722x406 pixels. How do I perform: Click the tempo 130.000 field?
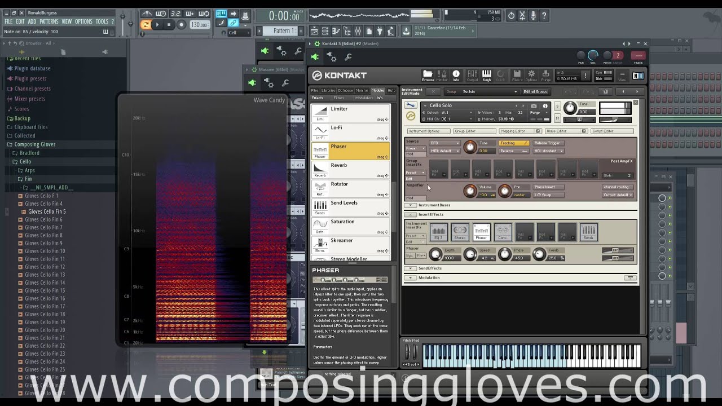199,25
